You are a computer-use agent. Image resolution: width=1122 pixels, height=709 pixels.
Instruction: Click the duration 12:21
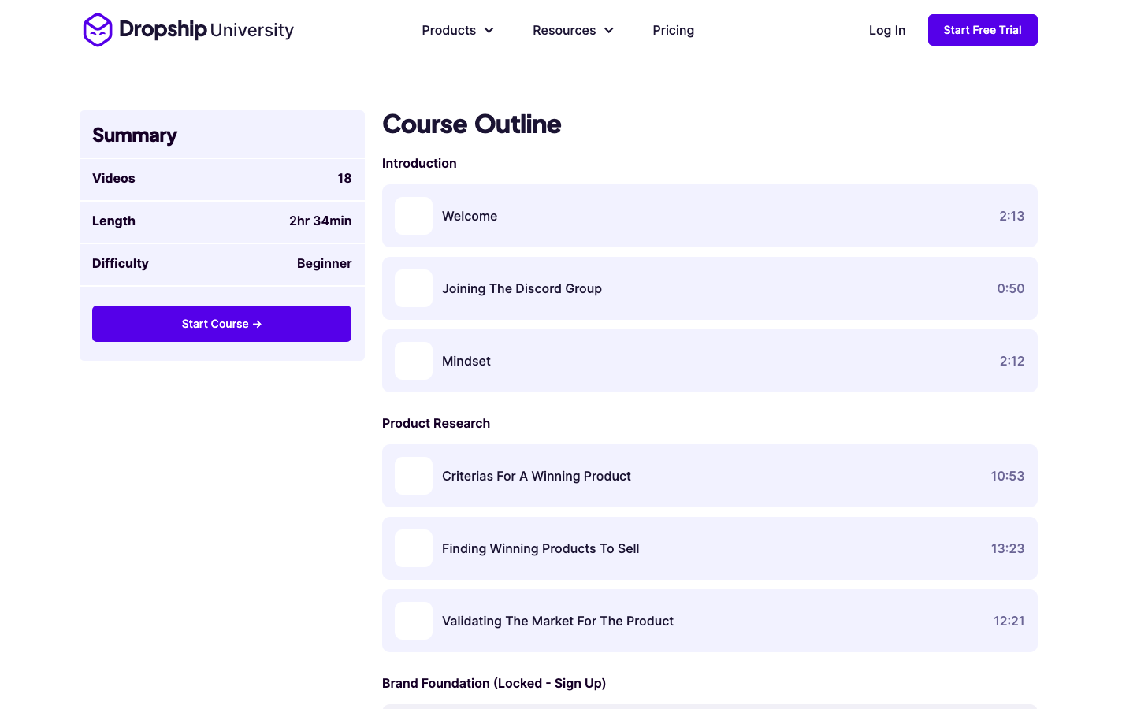tap(1009, 621)
